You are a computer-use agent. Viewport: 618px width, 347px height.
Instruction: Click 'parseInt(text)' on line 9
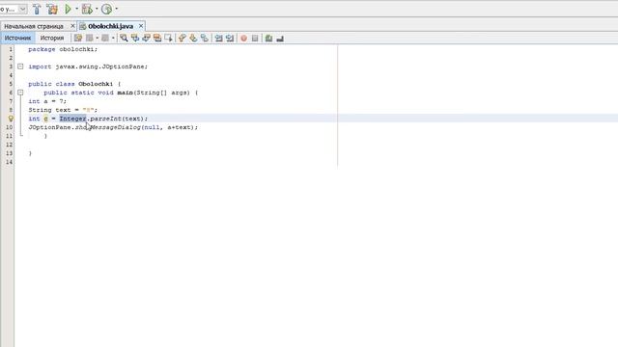[x=117, y=119]
